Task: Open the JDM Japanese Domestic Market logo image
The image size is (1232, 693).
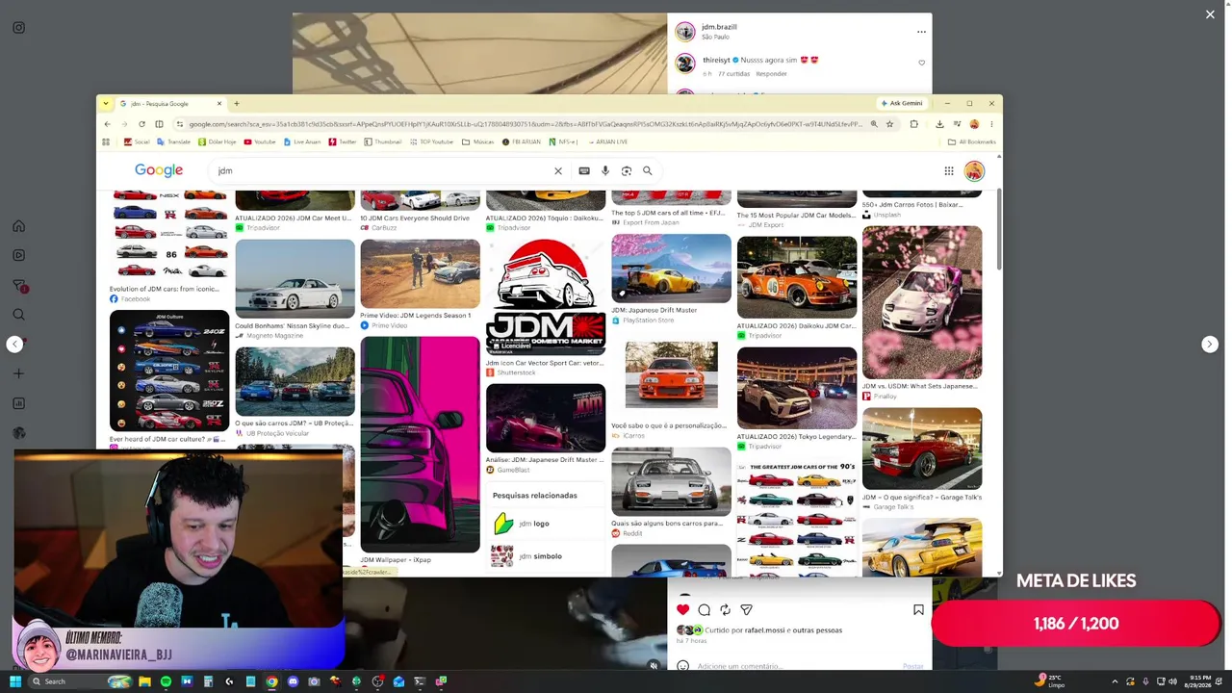Action: click(x=546, y=296)
